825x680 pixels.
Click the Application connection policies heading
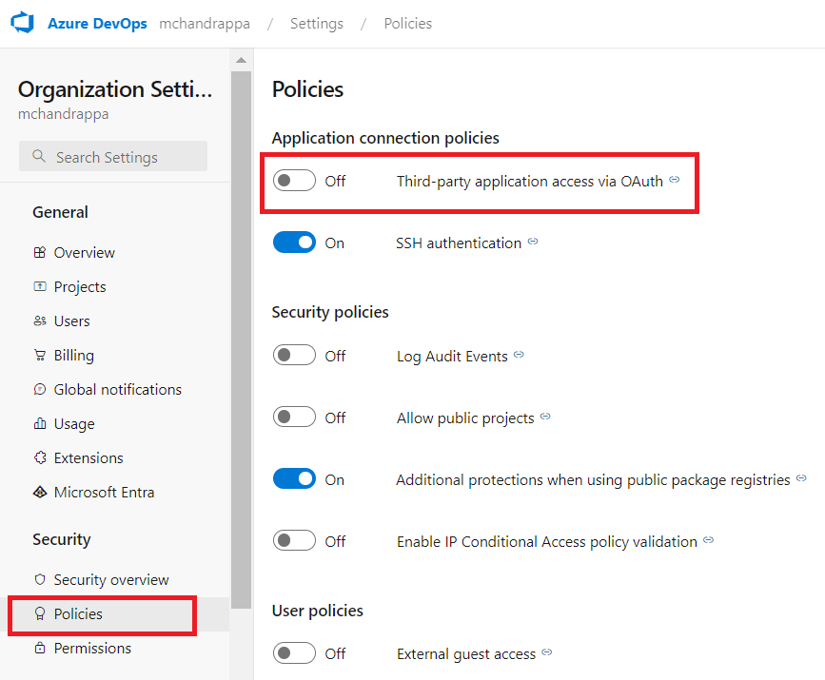385,138
